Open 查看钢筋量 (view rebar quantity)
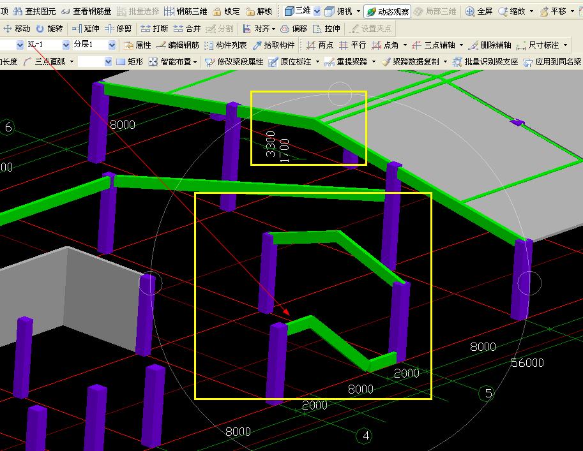The width and height of the screenshot is (583, 451). click(x=87, y=11)
